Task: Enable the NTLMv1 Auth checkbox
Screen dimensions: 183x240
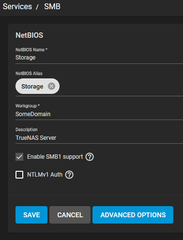Action: 19,175
